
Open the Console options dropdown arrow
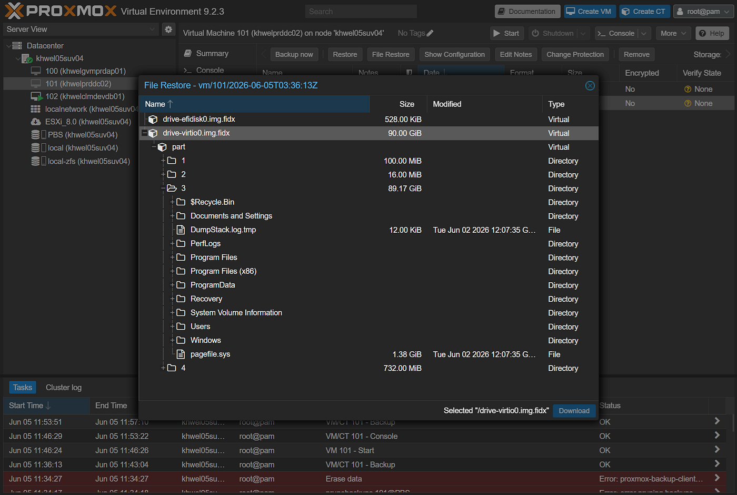tap(644, 33)
